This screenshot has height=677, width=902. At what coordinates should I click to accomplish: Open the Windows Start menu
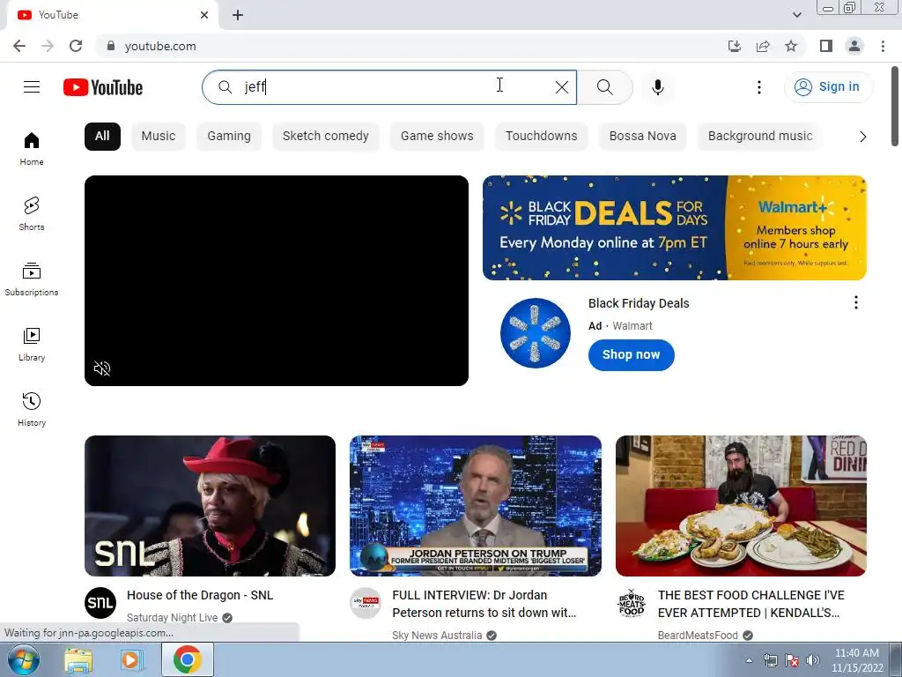click(x=24, y=659)
